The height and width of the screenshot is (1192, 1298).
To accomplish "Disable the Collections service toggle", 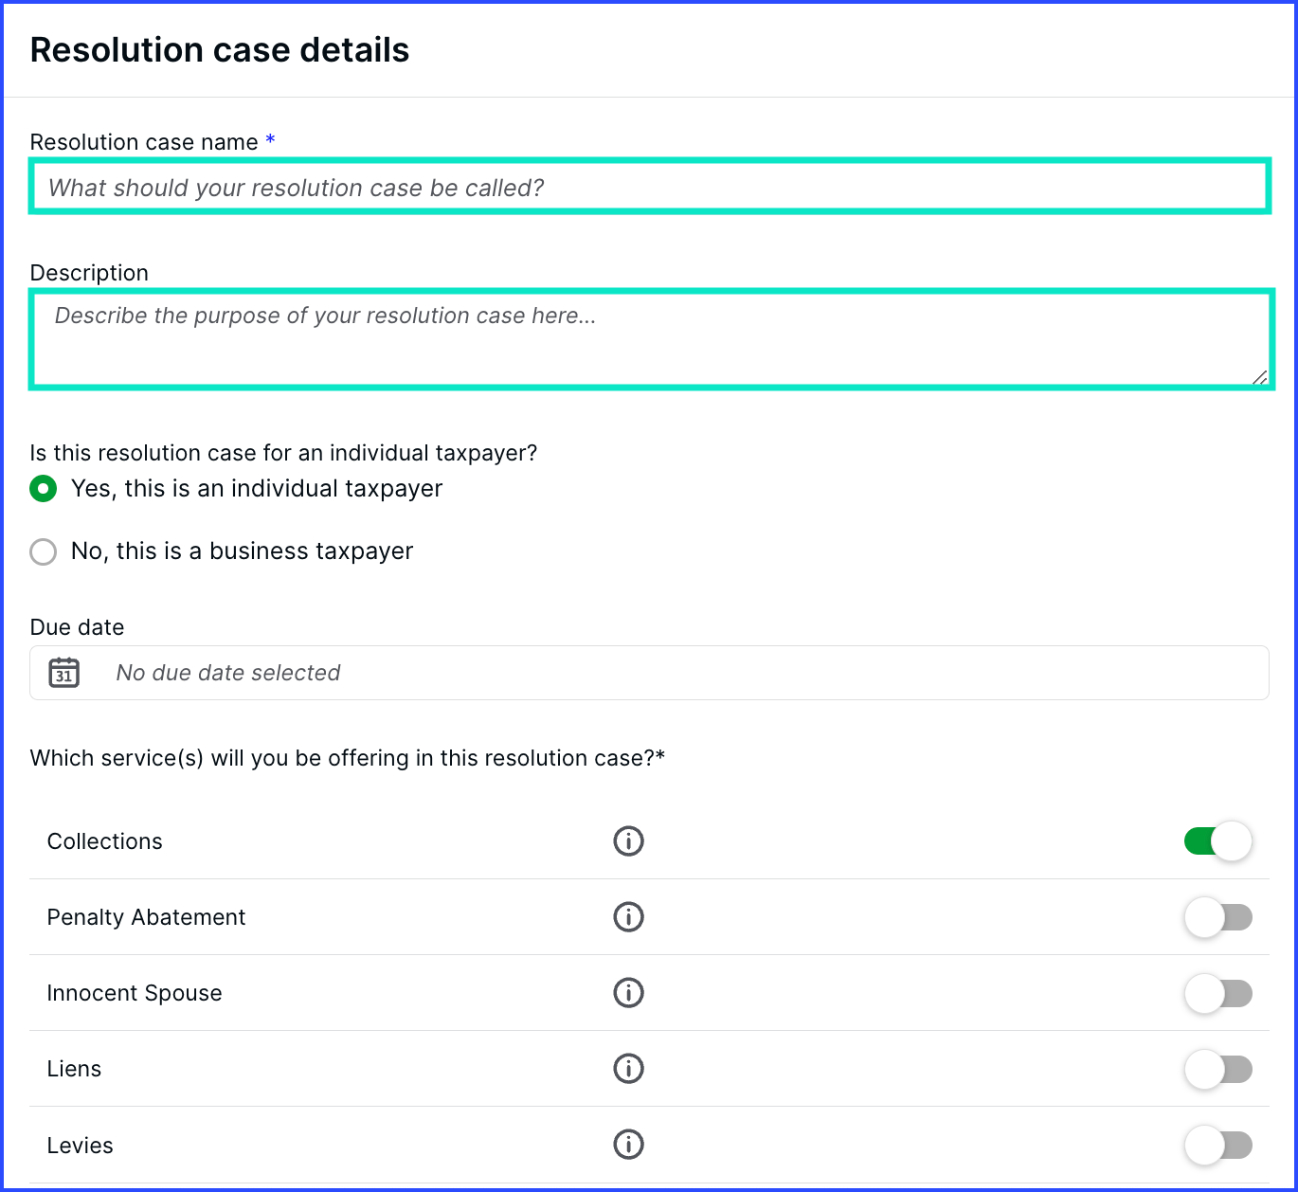I will coord(1218,840).
